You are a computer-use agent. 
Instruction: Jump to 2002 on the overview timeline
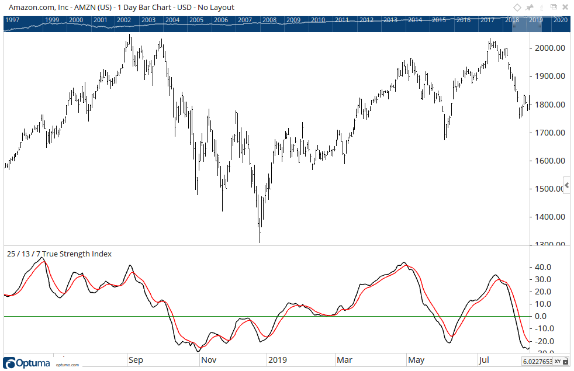click(x=124, y=20)
